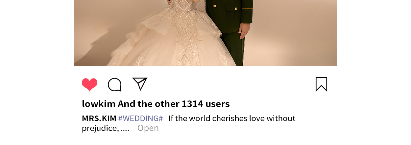Tap the bride's white wedding gown in the photo
The width and height of the screenshot is (411, 145).
click(x=171, y=36)
